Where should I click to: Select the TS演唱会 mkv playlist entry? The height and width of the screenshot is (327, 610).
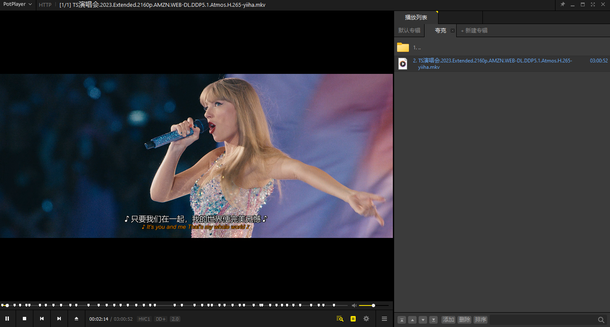click(502, 64)
